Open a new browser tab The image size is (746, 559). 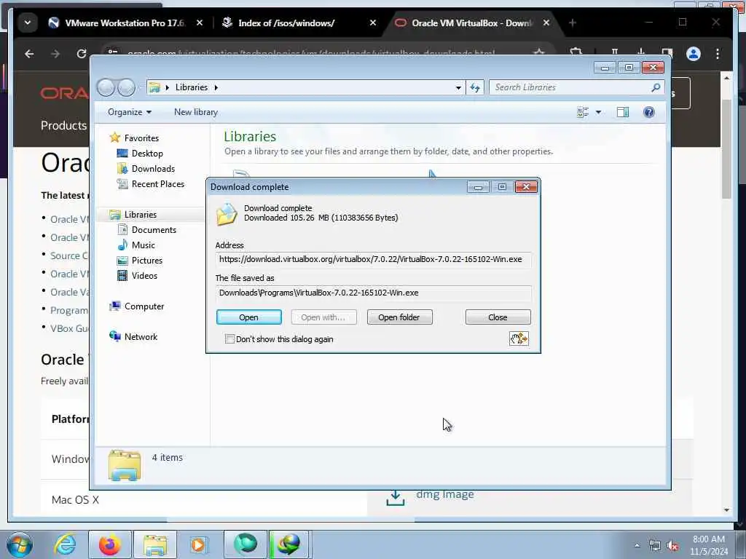click(573, 23)
